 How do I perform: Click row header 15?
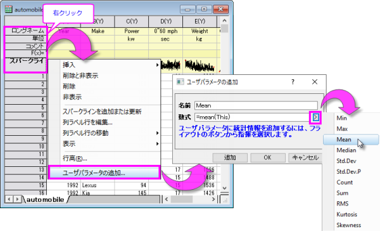pyautogui.click(x=25, y=185)
